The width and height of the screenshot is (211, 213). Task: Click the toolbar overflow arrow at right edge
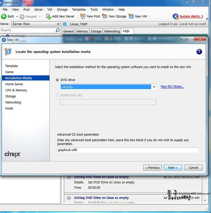pos(207,19)
